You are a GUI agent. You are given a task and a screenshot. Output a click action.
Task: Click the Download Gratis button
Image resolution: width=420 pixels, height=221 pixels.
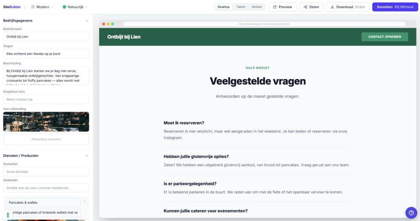[x=347, y=7]
